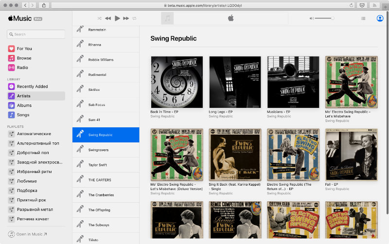Reload the page
Viewport: 389px width, 244px height.
tap(351, 5)
